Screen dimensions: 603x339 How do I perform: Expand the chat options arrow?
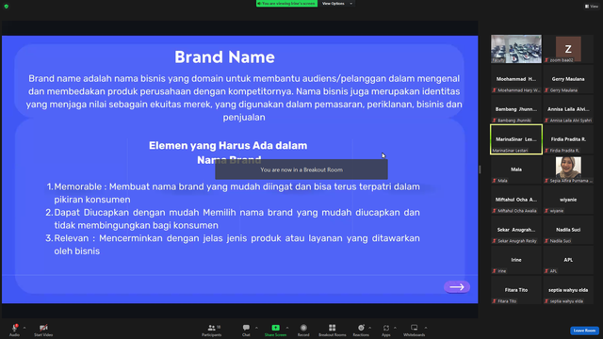tap(256, 328)
